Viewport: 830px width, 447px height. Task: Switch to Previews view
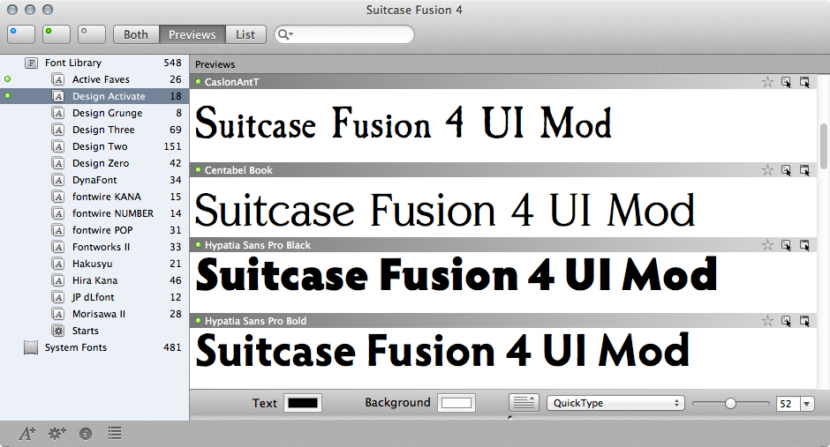pos(192,34)
